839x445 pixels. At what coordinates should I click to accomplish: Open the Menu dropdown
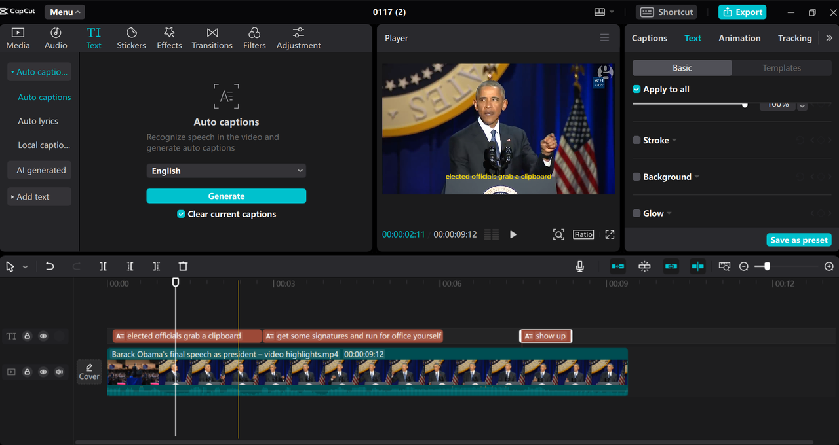[x=65, y=12]
